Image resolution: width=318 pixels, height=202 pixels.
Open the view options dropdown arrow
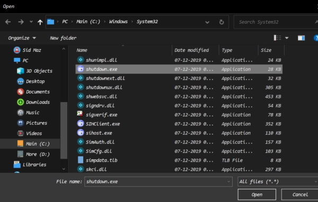[x=287, y=38]
